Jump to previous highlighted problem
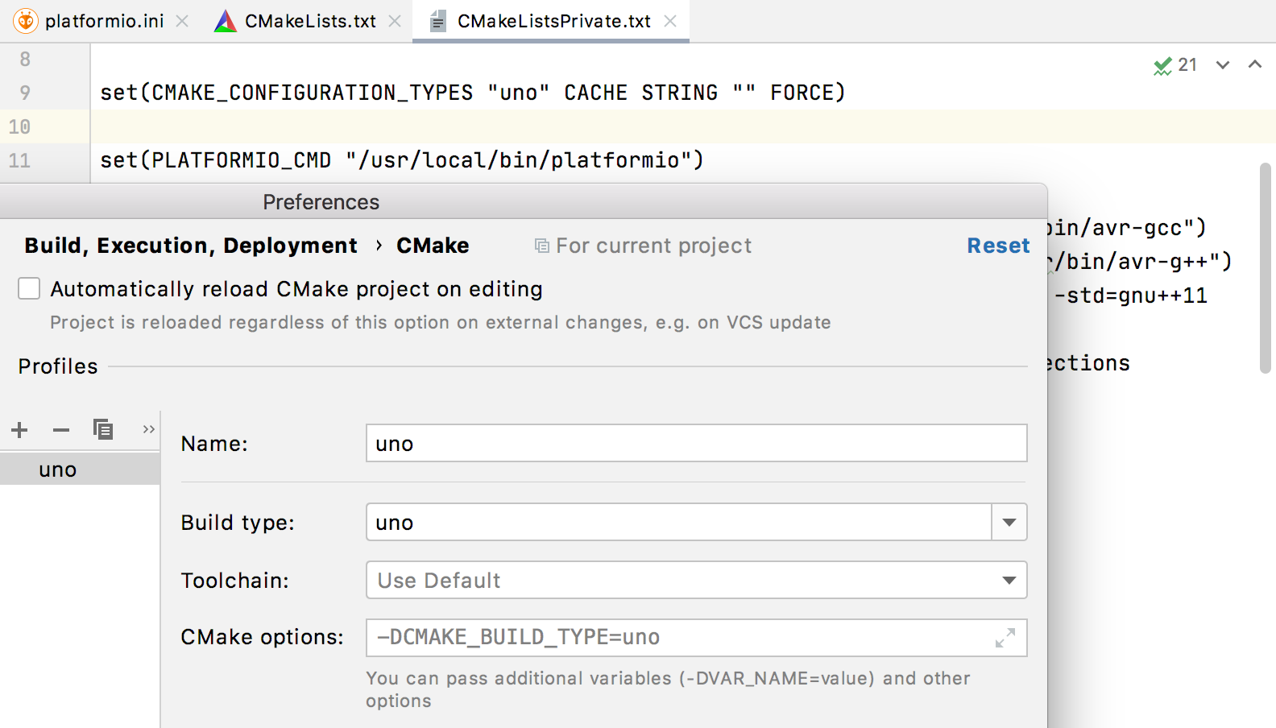Screen dimensions: 1276x728 coord(1254,65)
